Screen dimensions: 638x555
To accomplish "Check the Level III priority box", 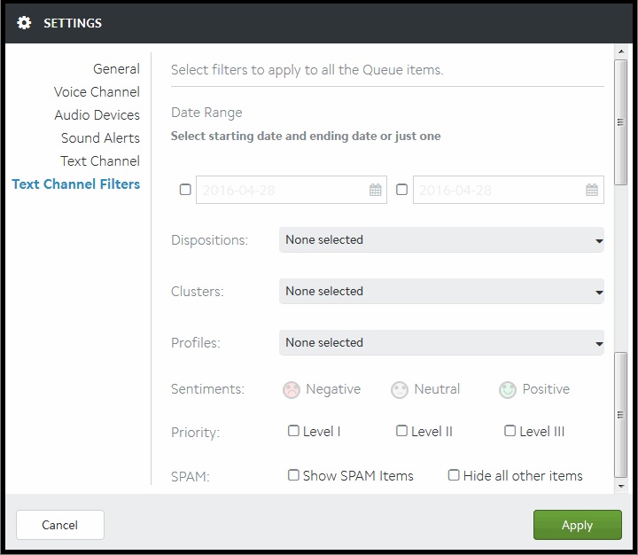I will [x=510, y=430].
